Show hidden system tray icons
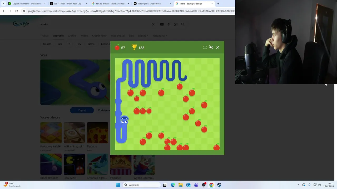The image size is (337, 189). pos(298,185)
